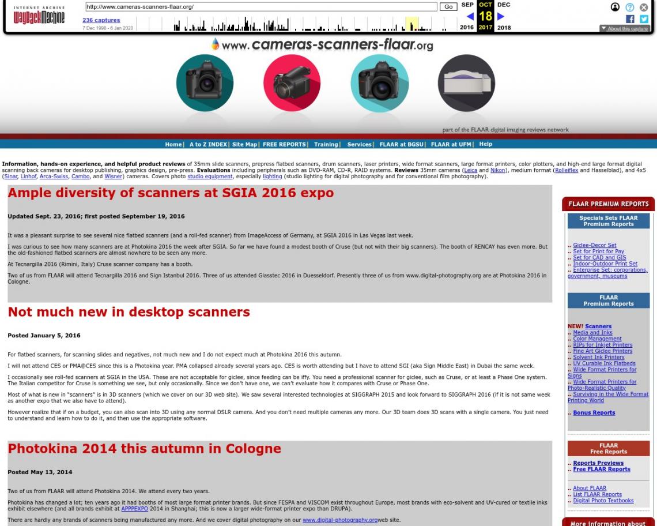Open the RIPs for Inkjet Printers link
This screenshot has width=657, height=526.
click(602, 345)
